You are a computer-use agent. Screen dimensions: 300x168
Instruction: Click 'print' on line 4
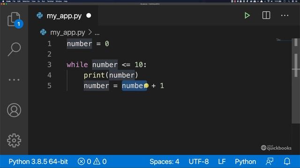pos(94,75)
